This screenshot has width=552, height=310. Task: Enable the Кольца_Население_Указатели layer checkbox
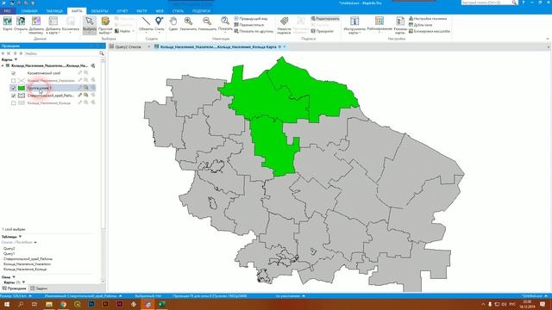pyautogui.click(x=14, y=80)
